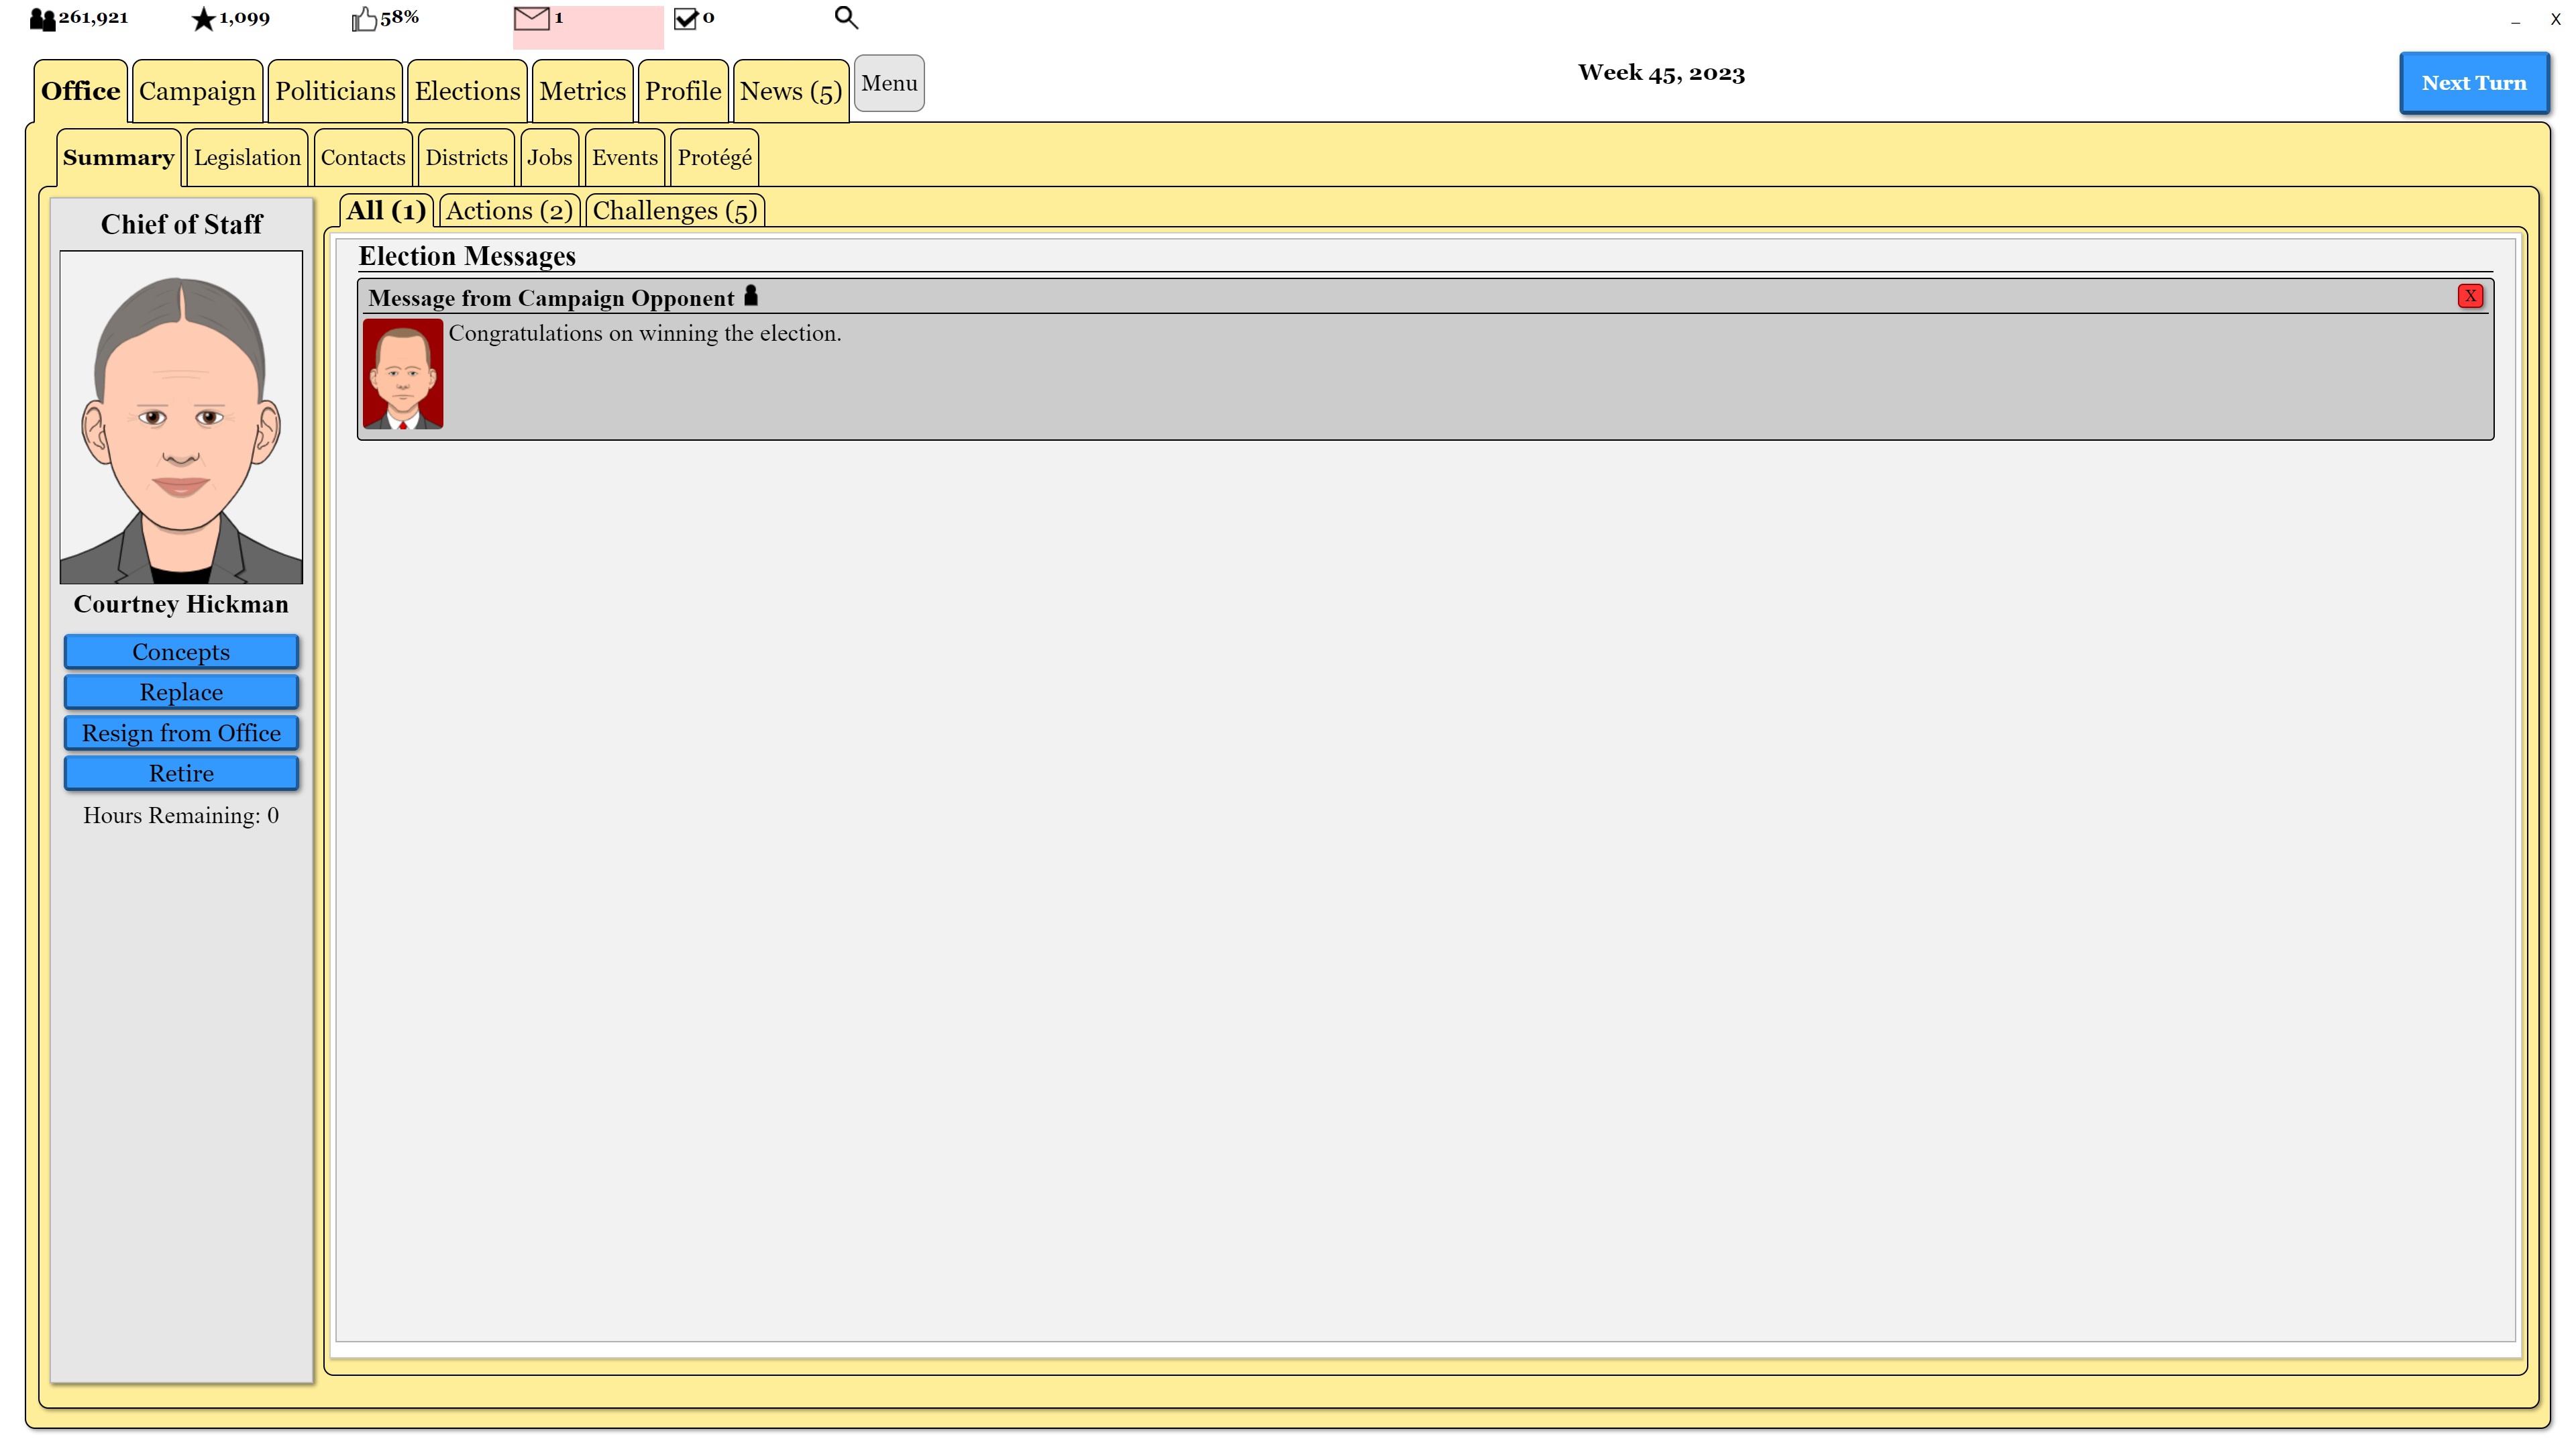Select the Challenges (5) tab

tap(675, 211)
